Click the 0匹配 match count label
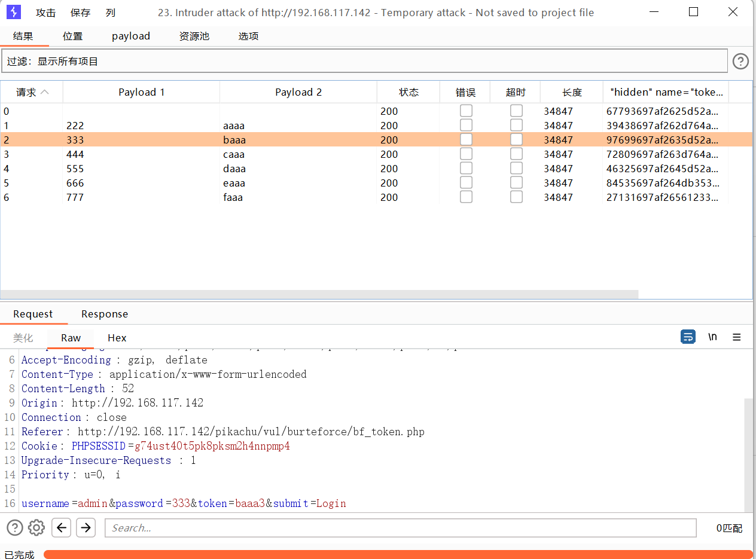 tap(729, 528)
